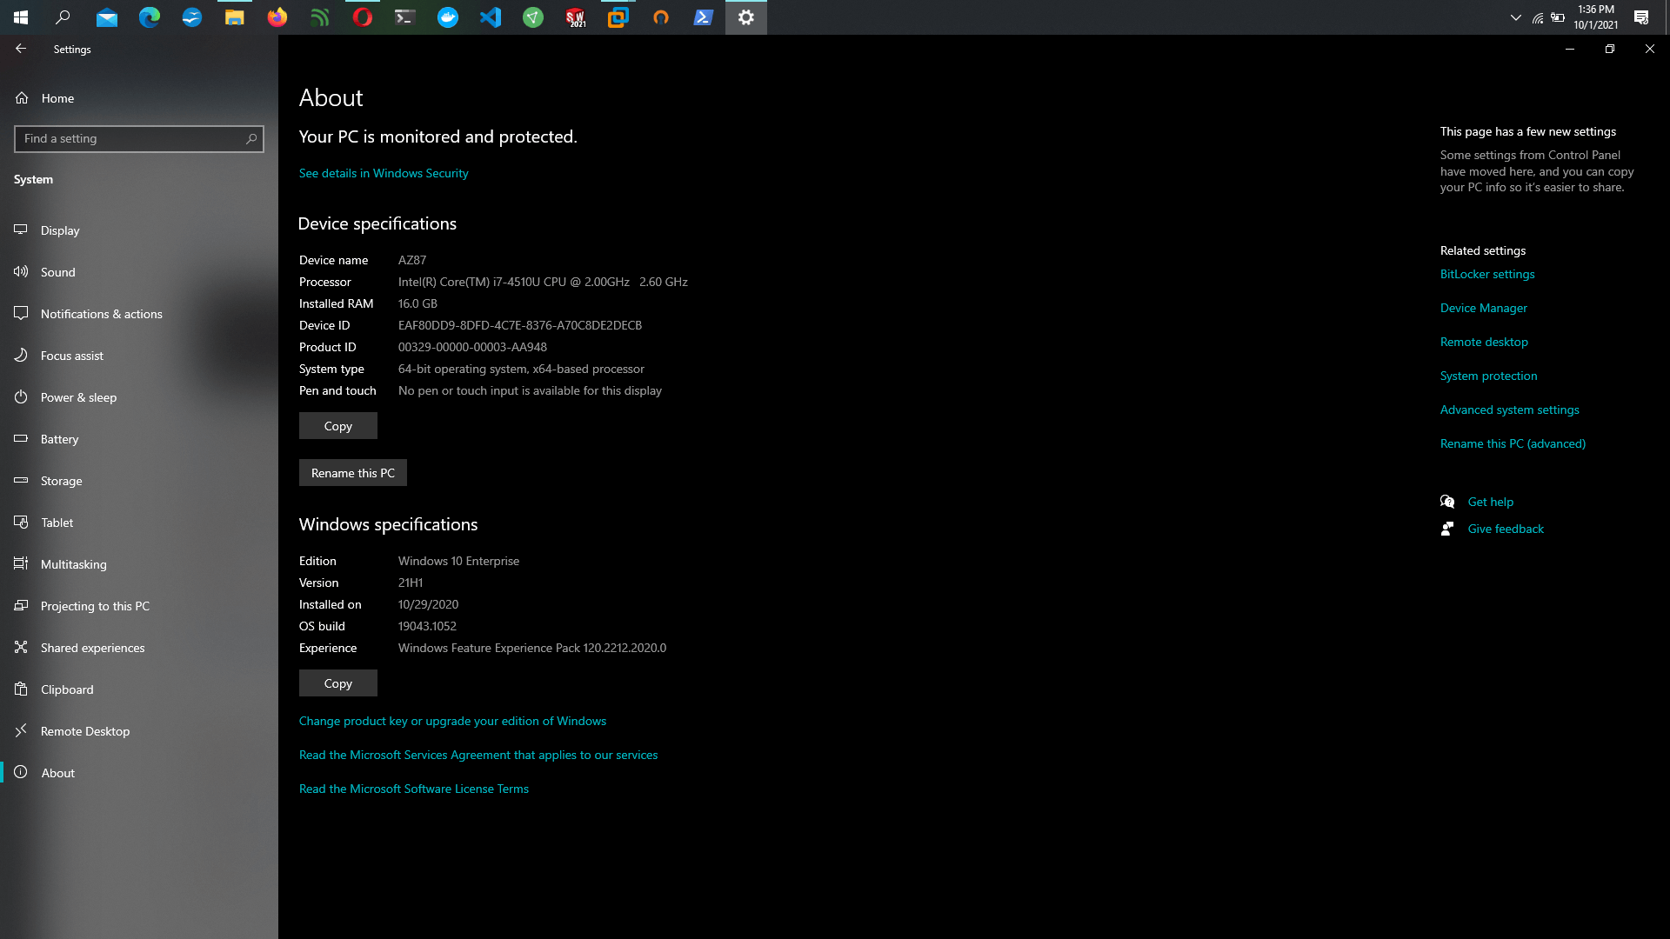Image resolution: width=1670 pixels, height=939 pixels.
Task: Click the Sound speaker icon
Action: click(21, 271)
